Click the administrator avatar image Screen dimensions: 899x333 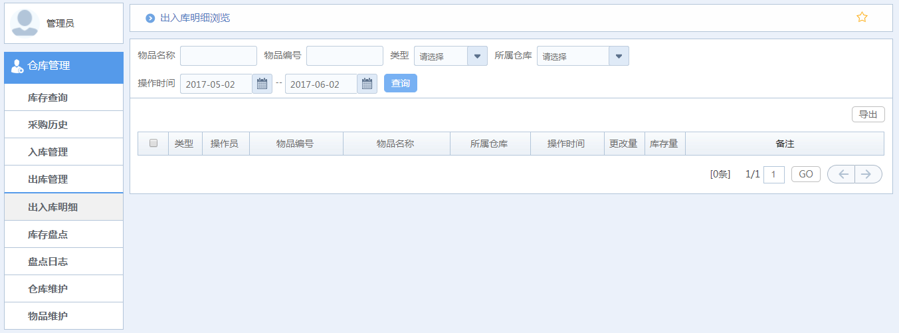(x=25, y=23)
